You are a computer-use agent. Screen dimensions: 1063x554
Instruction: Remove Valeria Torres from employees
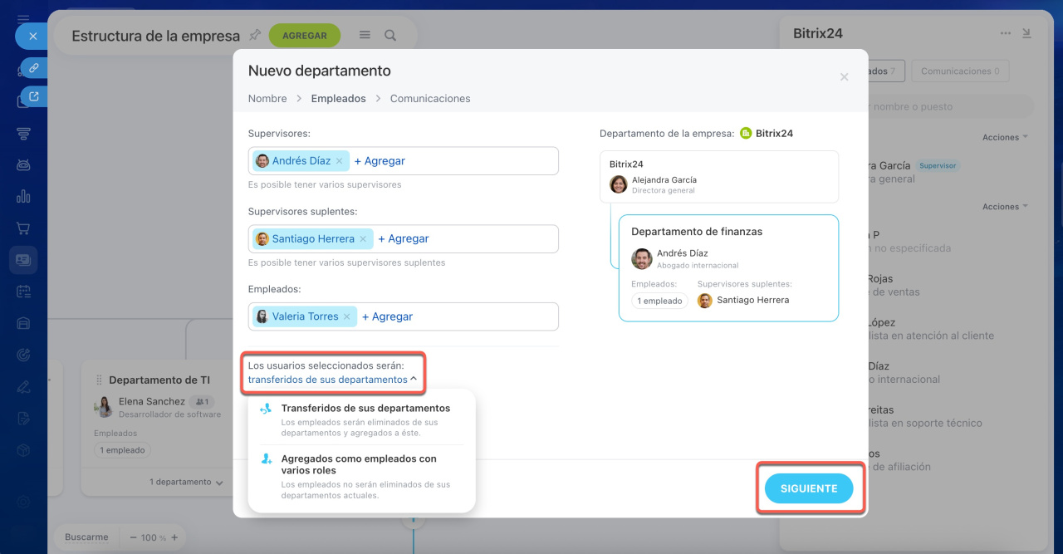(x=347, y=316)
